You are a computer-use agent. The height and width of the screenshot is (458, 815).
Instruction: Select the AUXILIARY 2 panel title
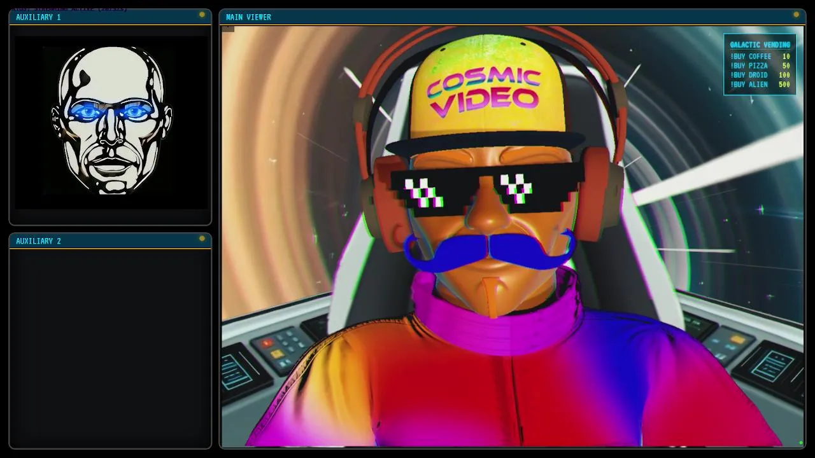[x=38, y=241]
